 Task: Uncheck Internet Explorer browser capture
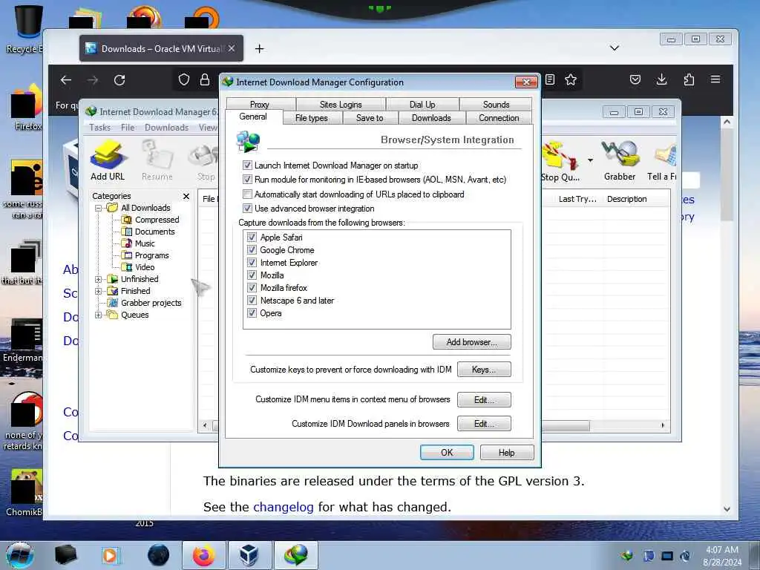[252, 262]
